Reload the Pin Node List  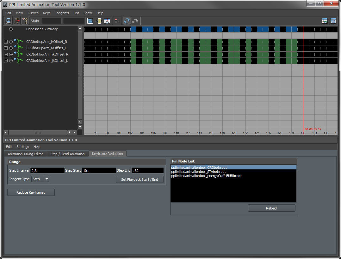coord(271,208)
